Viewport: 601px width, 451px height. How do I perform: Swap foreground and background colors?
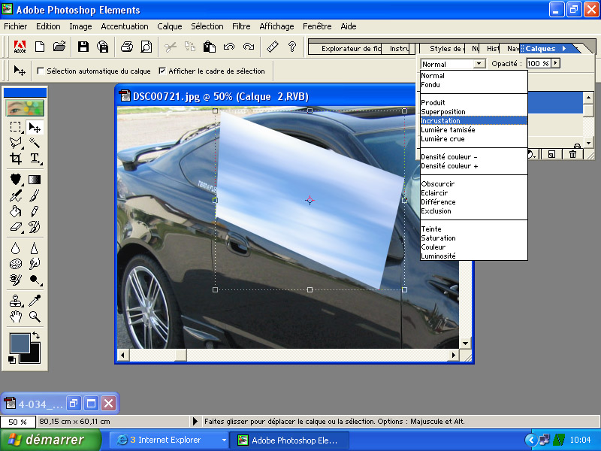click(36, 335)
